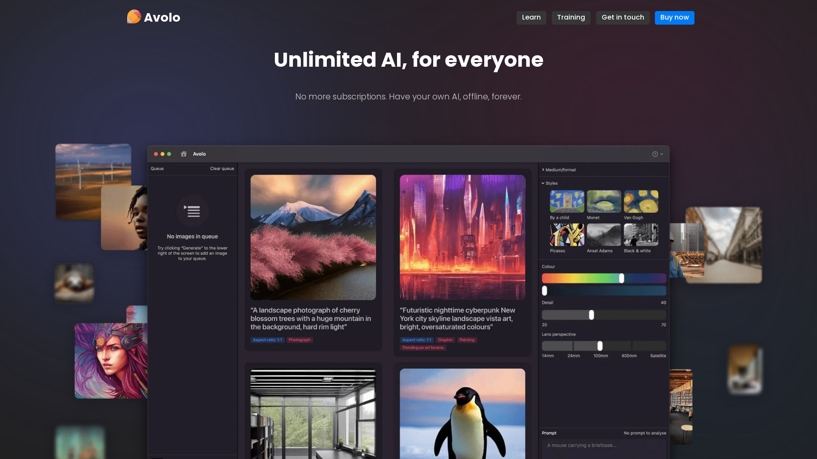Click the Buy now button
This screenshot has height=459, width=817.
[x=674, y=17]
